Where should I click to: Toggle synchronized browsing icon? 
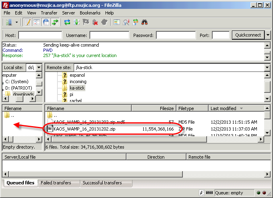click(x=135, y=22)
